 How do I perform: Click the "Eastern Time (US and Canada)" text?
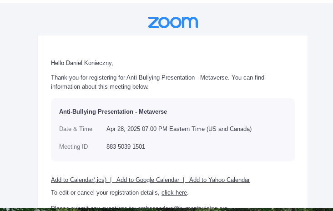tap(210, 129)
